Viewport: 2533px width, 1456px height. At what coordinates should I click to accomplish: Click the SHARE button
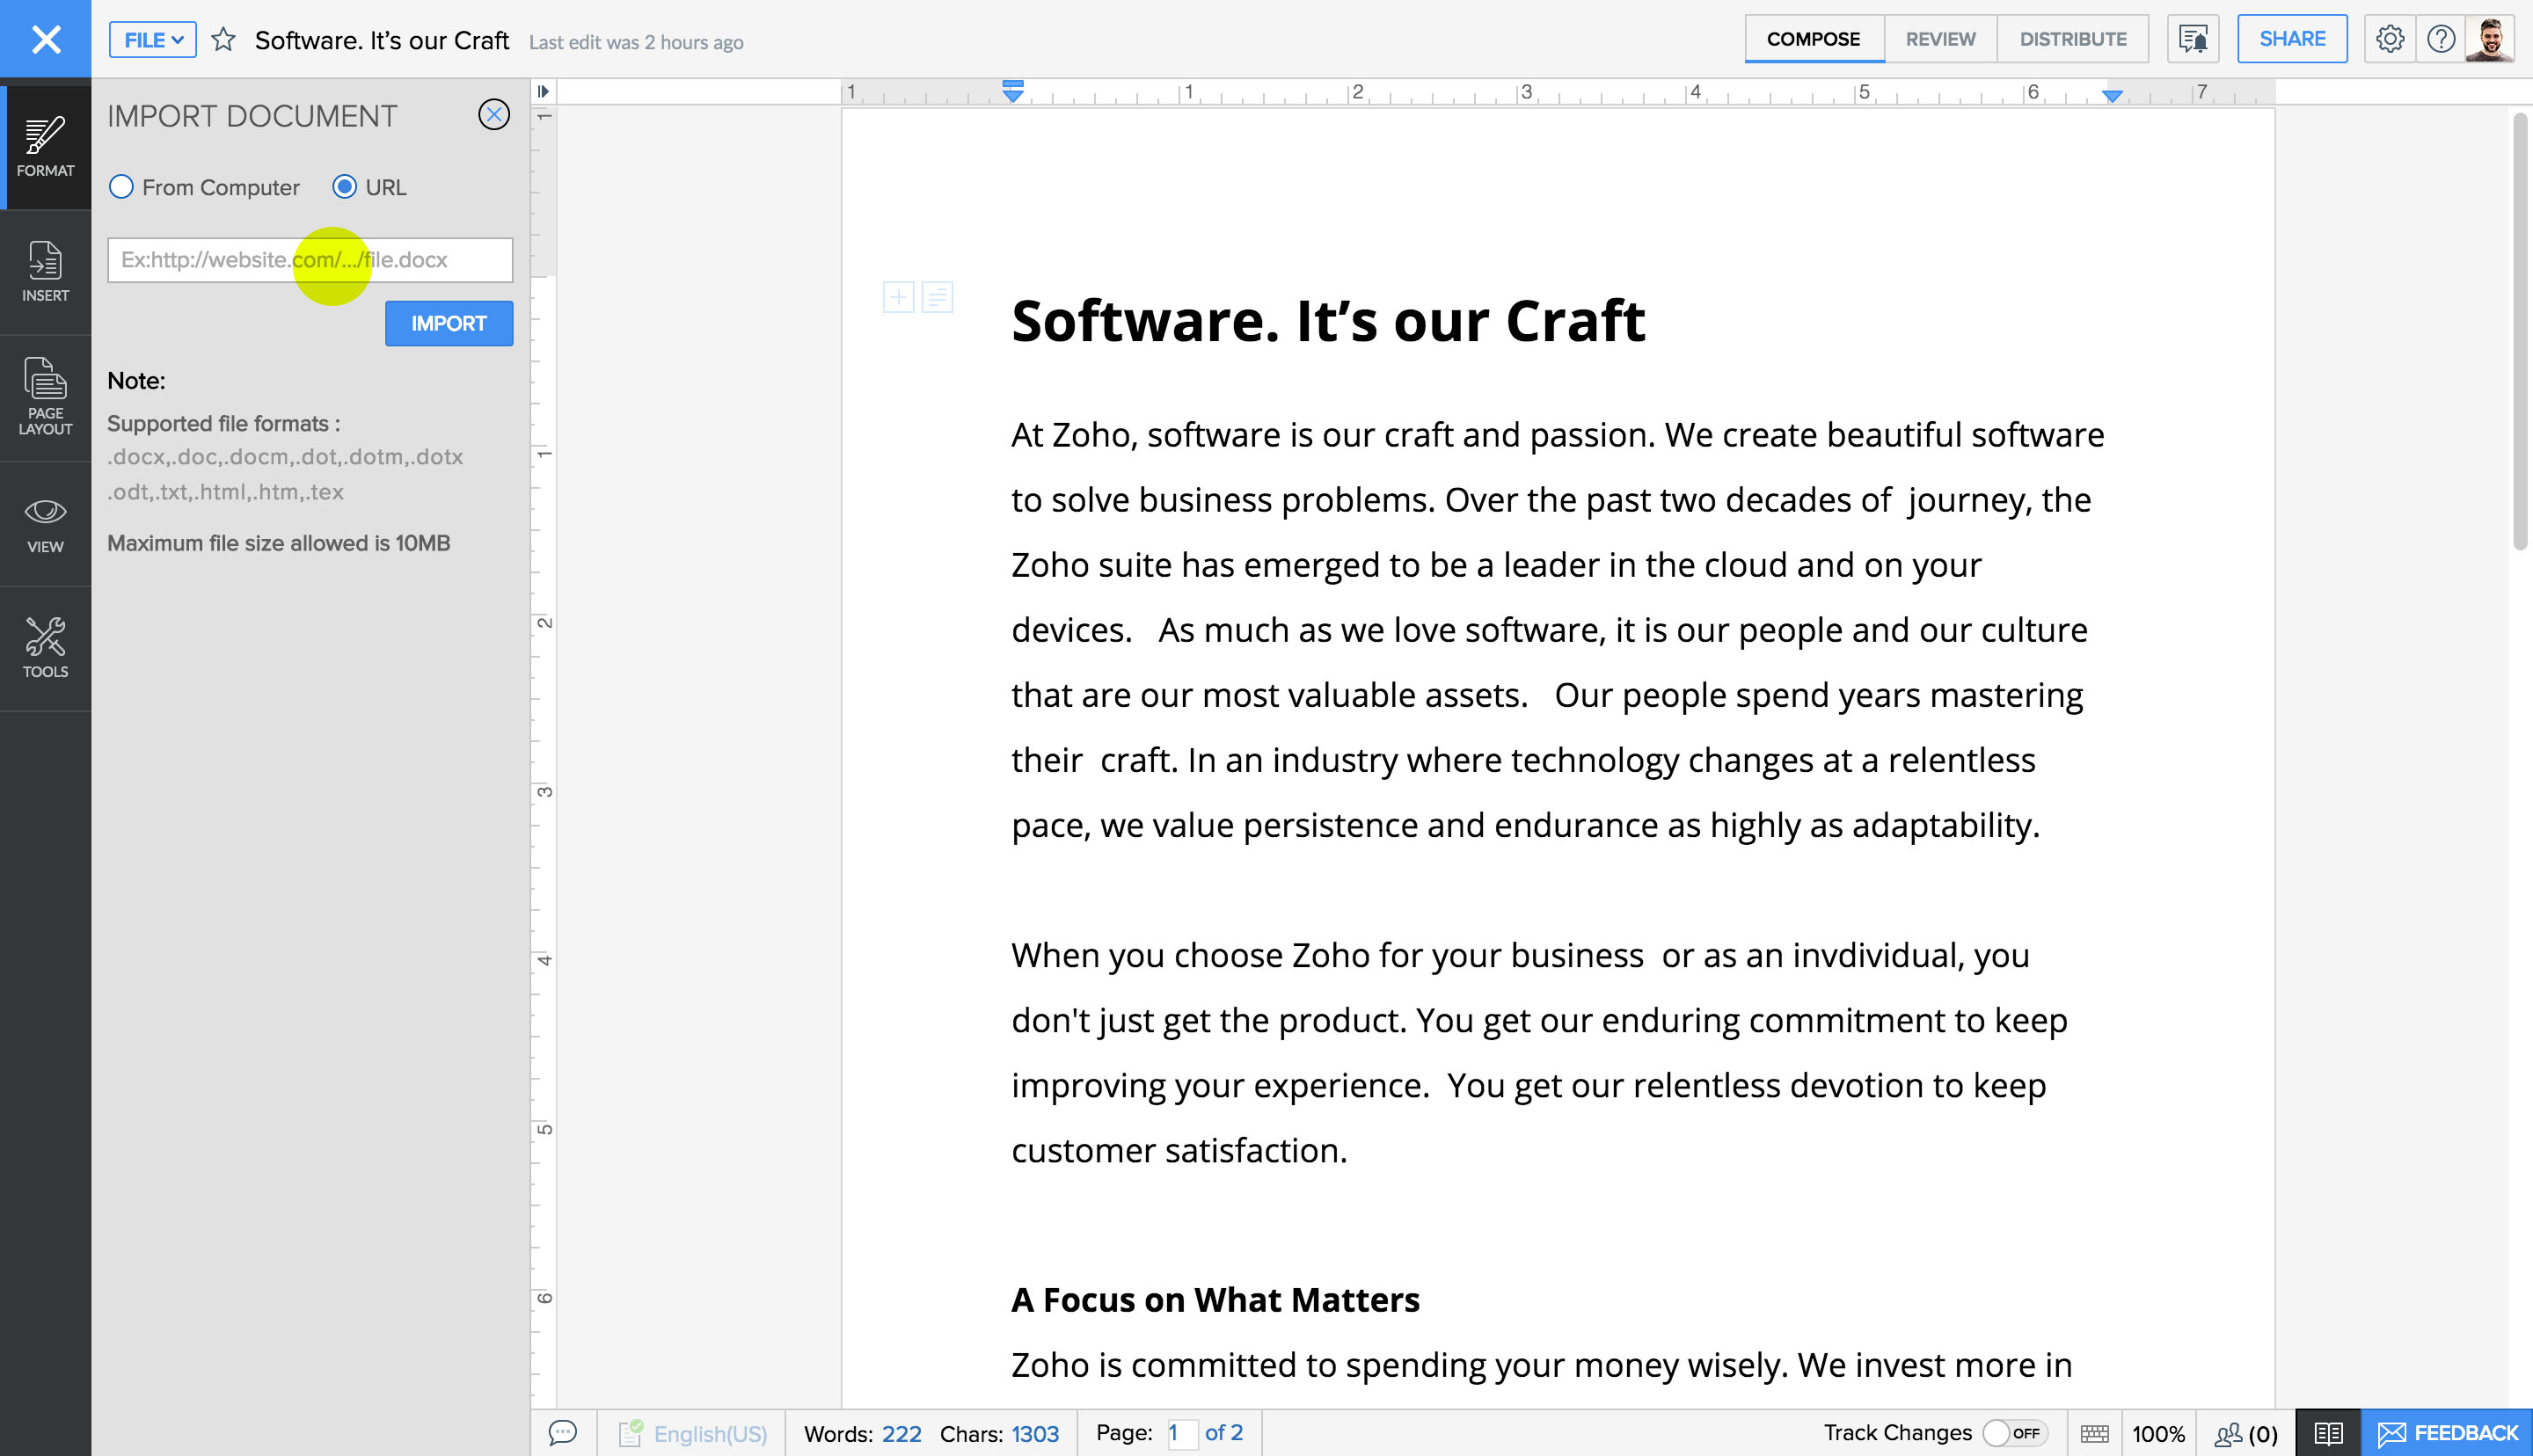pos(2291,39)
